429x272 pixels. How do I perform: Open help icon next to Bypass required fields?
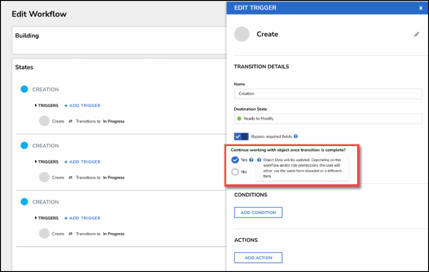point(296,136)
